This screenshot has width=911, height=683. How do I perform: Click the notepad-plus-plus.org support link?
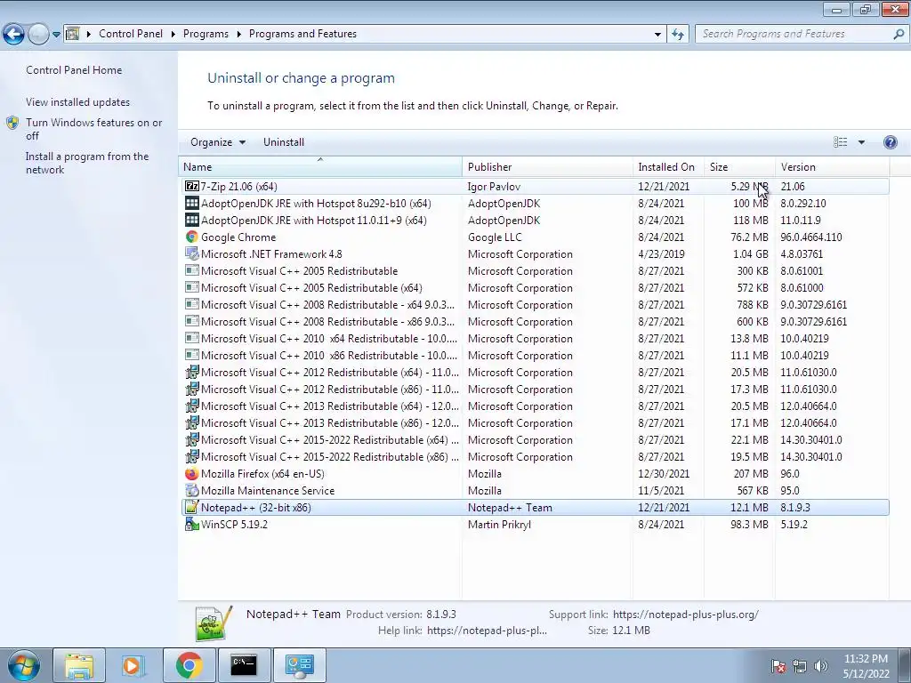[686, 615]
